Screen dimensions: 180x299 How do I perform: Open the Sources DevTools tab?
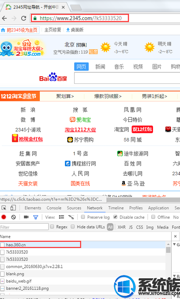pyautogui.click(x=74, y=208)
